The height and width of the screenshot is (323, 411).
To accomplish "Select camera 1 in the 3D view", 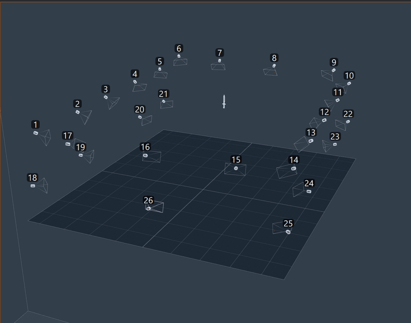I will (36, 133).
